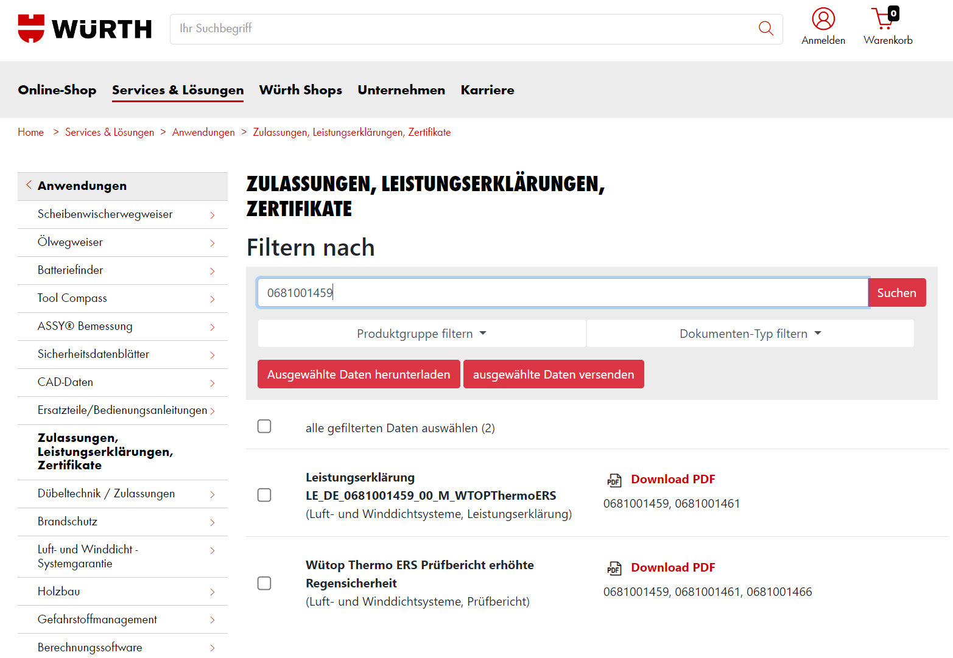Image resolution: width=953 pixels, height=658 pixels.
Task: Click article numbers '0681001459, 0681001461, 0681001466'
Action: pyautogui.click(x=708, y=592)
